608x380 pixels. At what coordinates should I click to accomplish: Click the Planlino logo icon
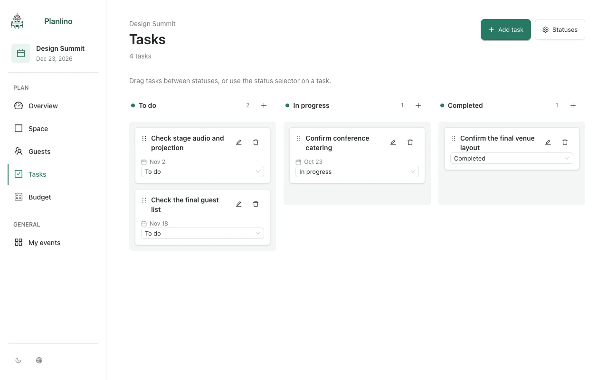pyautogui.click(x=17, y=21)
